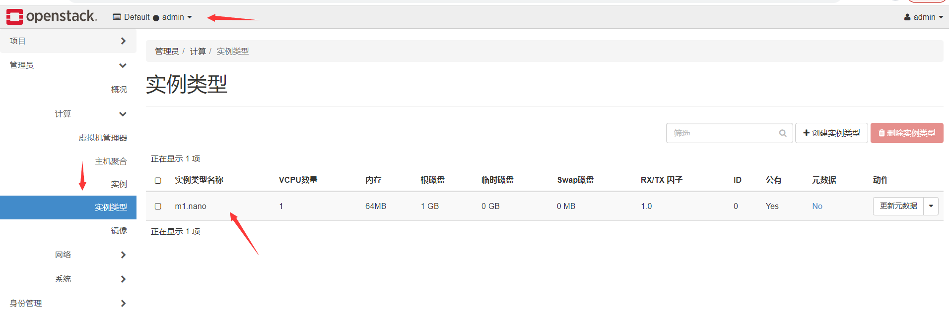
Task: Sort by RX/TX 因子 column header
Action: [661, 180]
